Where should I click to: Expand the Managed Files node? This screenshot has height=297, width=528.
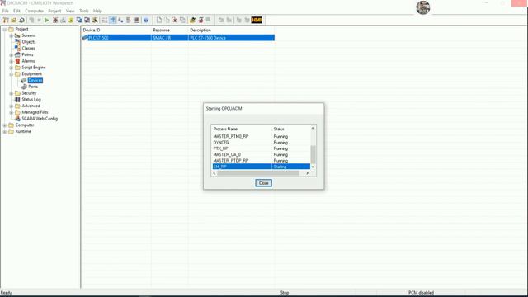coord(11,112)
